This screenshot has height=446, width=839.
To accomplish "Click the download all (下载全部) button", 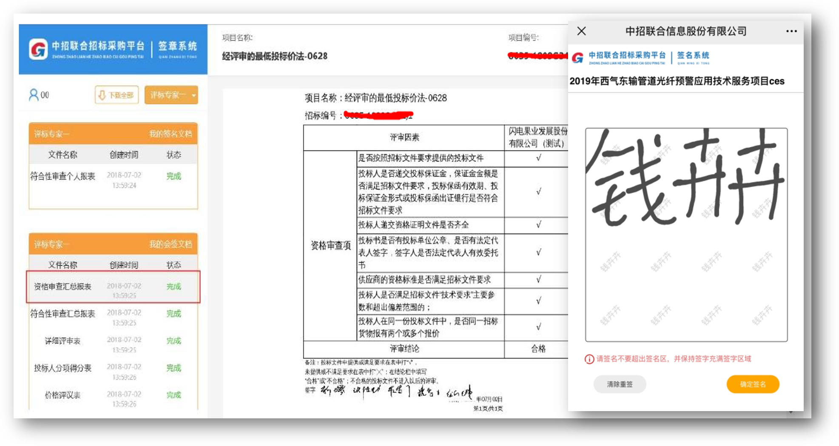I will click(117, 95).
